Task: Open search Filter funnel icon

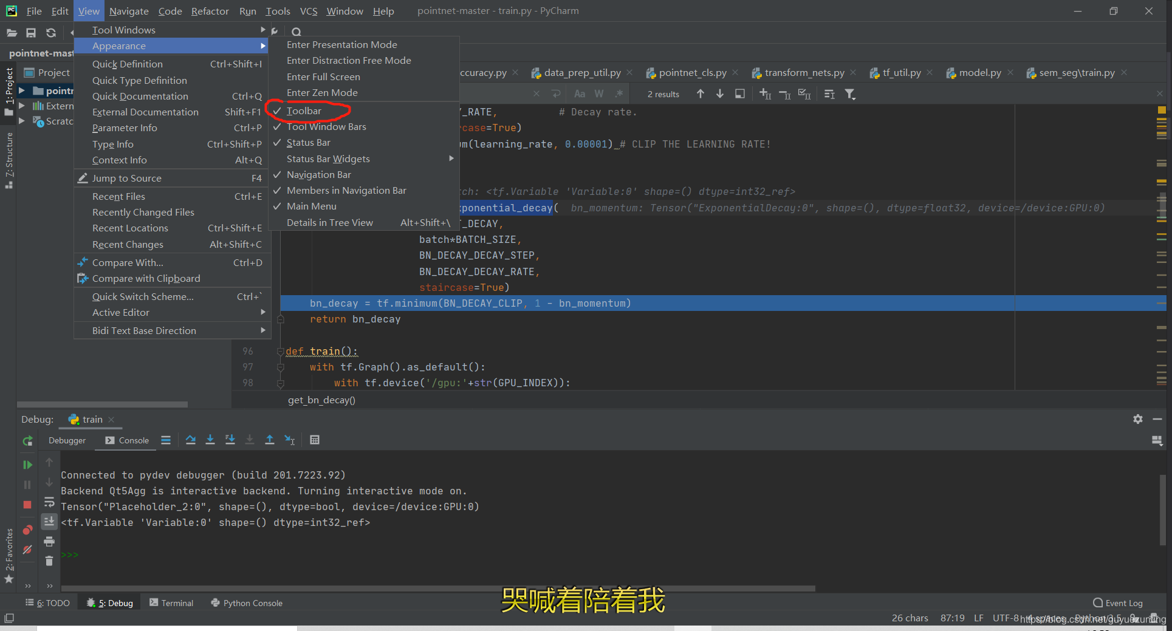Action: click(850, 94)
